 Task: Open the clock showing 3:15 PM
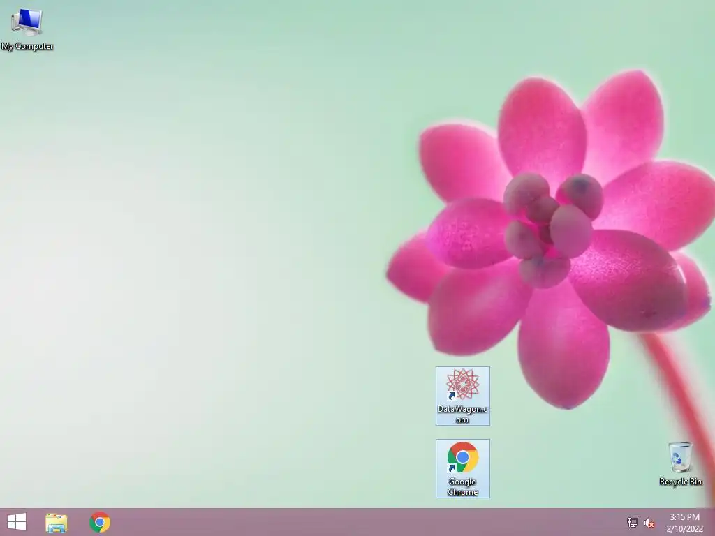point(684,522)
